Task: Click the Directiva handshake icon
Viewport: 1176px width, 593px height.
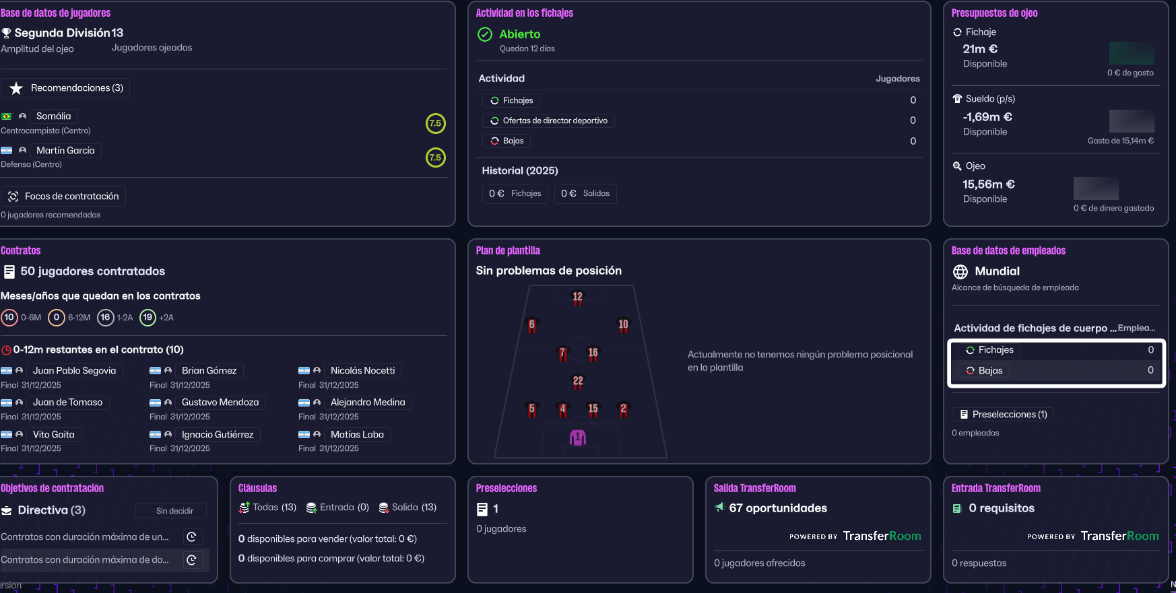Action: pos(7,511)
